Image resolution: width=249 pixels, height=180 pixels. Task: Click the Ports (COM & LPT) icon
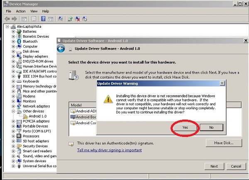(19, 131)
